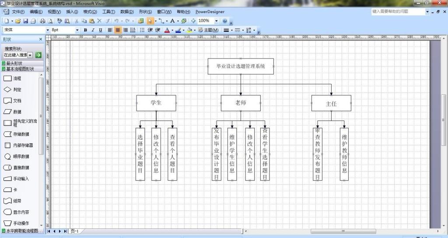Select the Connector tool
Screen dimensions: 448x238
pyautogui.click(x=161, y=21)
